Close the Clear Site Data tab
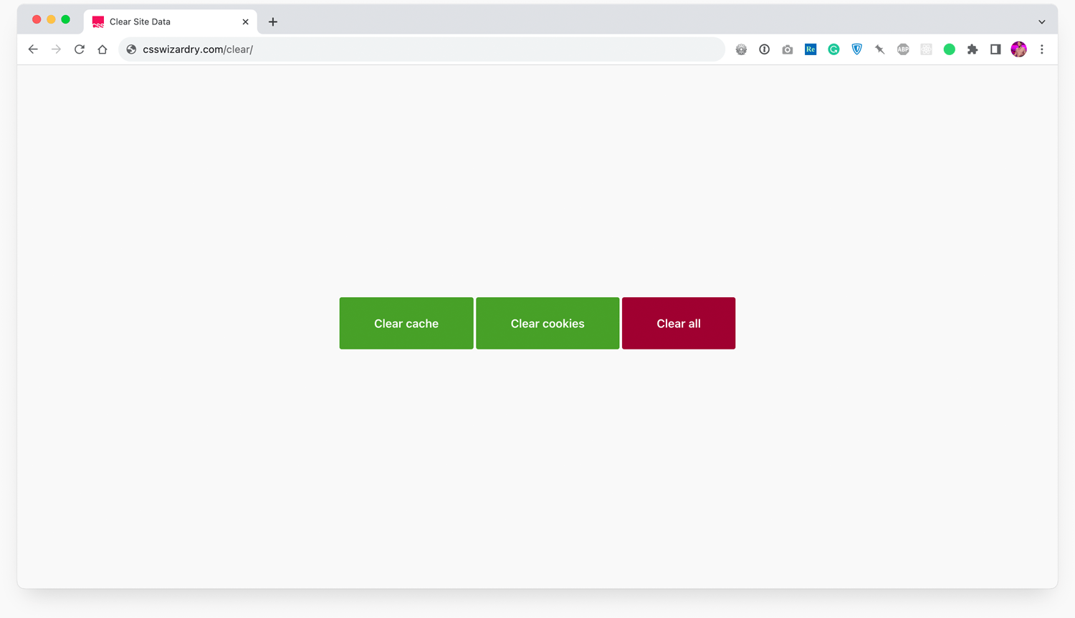 245,21
